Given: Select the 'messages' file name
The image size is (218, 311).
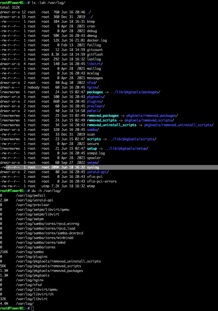Looking at the screenshot, I should [x=95, y=78].
